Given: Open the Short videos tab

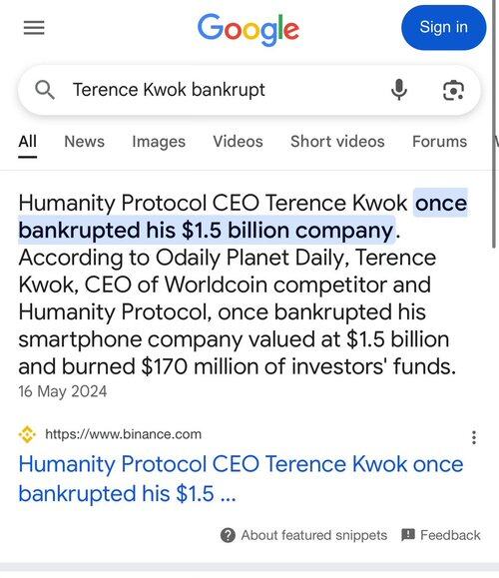Looking at the screenshot, I should pyautogui.click(x=337, y=142).
